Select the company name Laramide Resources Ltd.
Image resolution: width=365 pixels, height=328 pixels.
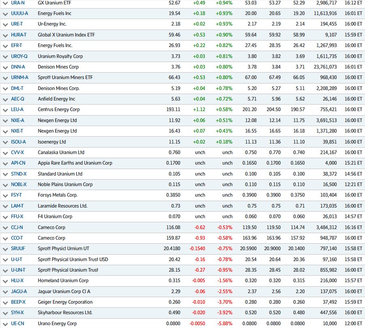coord(63,206)
